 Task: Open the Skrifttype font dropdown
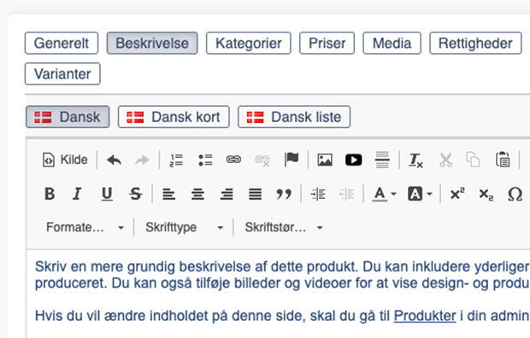coord(184,228)
